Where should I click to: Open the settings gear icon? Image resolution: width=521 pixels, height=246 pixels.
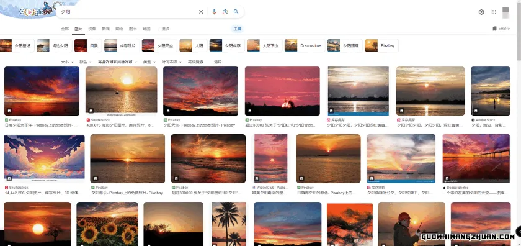tap(481, 12)
